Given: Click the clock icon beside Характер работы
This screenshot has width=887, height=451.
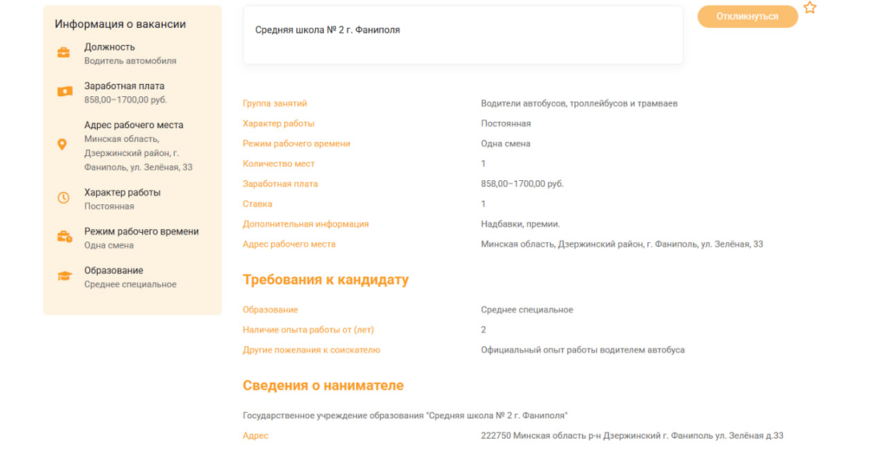Looking at the screenshot, I should pos(63,198).
